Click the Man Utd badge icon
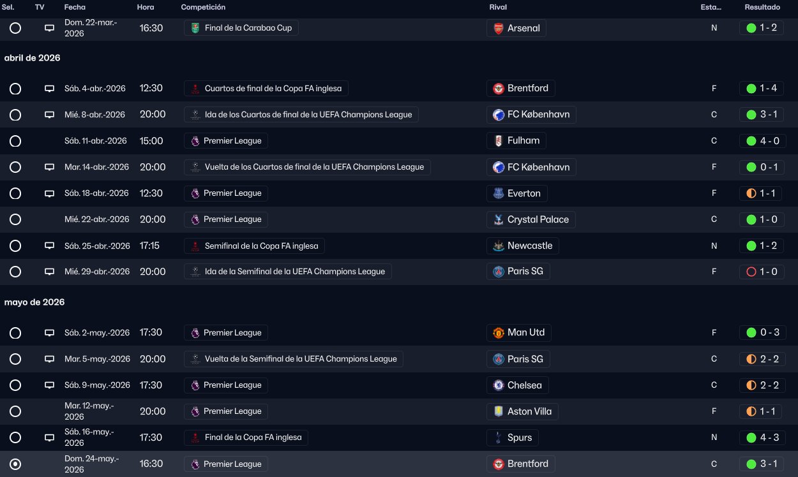 pos(499,333)
